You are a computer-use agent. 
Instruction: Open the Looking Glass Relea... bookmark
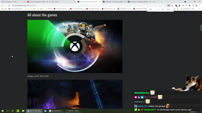click(x=16, y=9)
